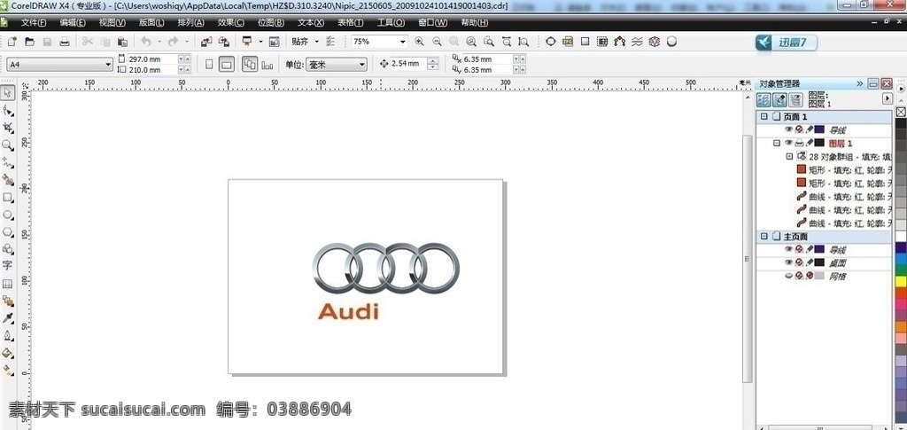907x430 pixels.
Task: Pick the yellow palette color
Action: (x=901, y=281)
